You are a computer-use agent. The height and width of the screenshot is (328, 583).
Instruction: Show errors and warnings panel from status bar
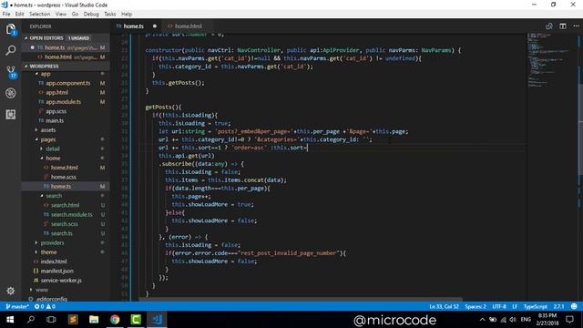tap(45, 306)
